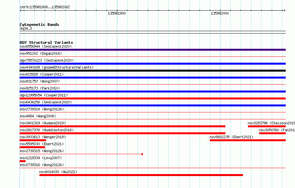Click the esv4884 (Wang2008) label

38,116
